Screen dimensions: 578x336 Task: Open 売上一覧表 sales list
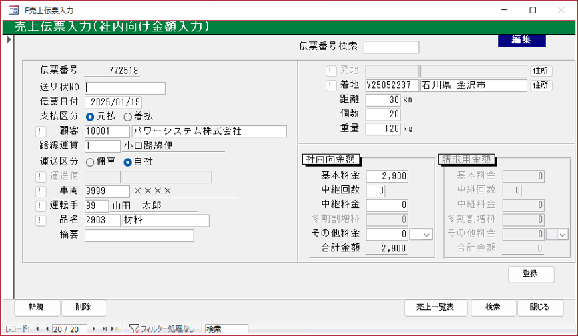436,307
